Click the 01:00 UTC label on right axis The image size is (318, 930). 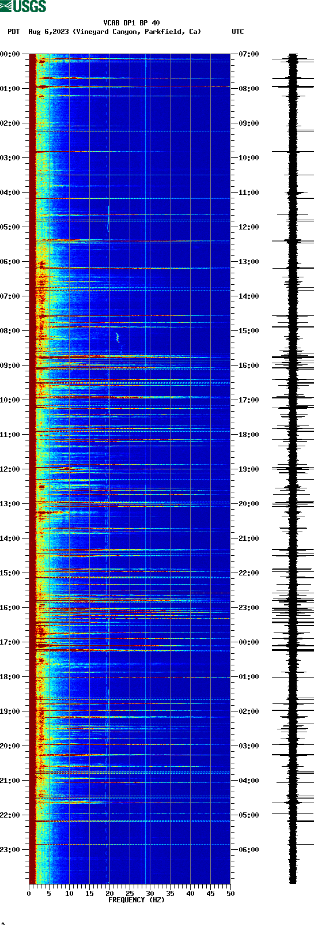(x=249, y=677)
